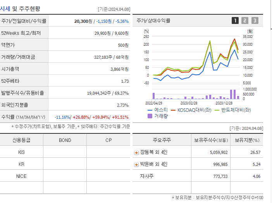
Task: Click the blue 예스티 legend line marker
Action: pyautogui.click(x=150, y=110)
